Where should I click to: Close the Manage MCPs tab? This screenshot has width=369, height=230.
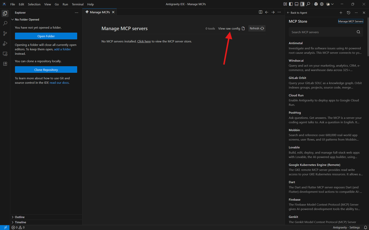[x=113, y=12]
